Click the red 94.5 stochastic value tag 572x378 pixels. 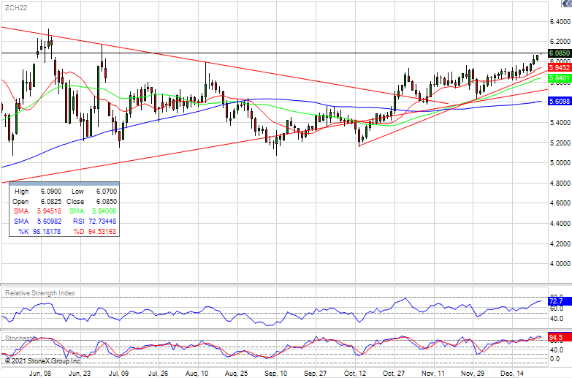click(560, 338)
